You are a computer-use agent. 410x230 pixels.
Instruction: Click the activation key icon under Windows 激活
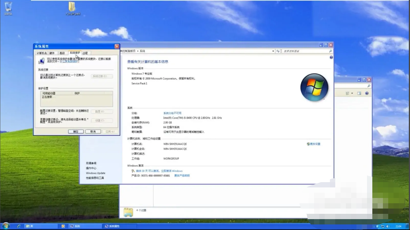pos(133,171)
